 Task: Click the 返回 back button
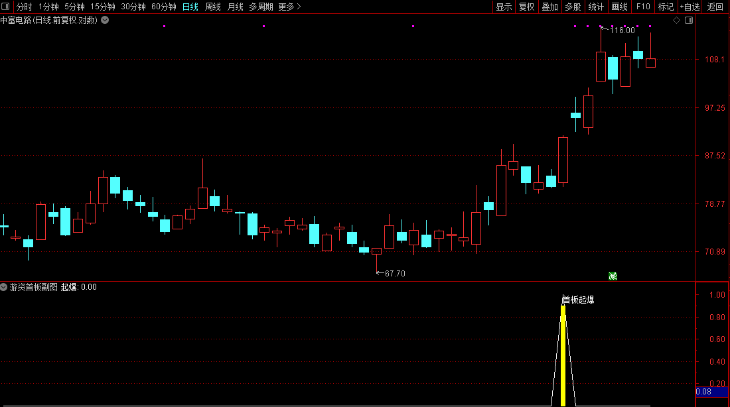coord(715,7)
